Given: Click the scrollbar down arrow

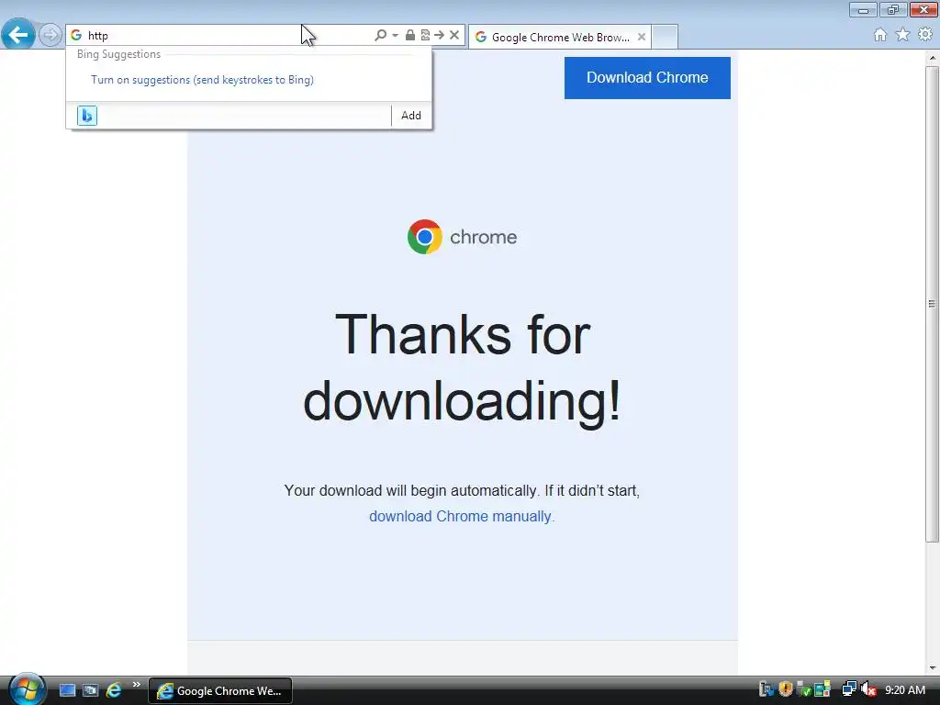Looking at the screenshot, I should 932,668.
